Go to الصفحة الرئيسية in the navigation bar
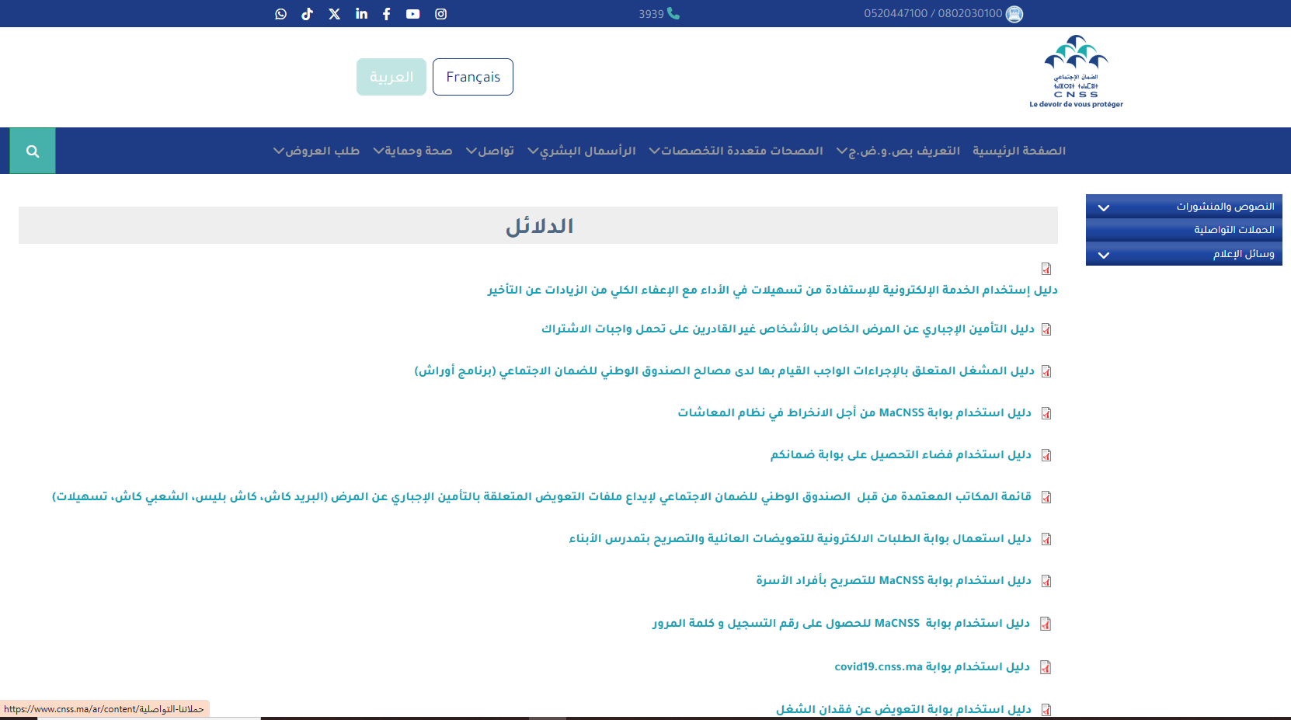 pyautogui.click(x=1018, y=151)
